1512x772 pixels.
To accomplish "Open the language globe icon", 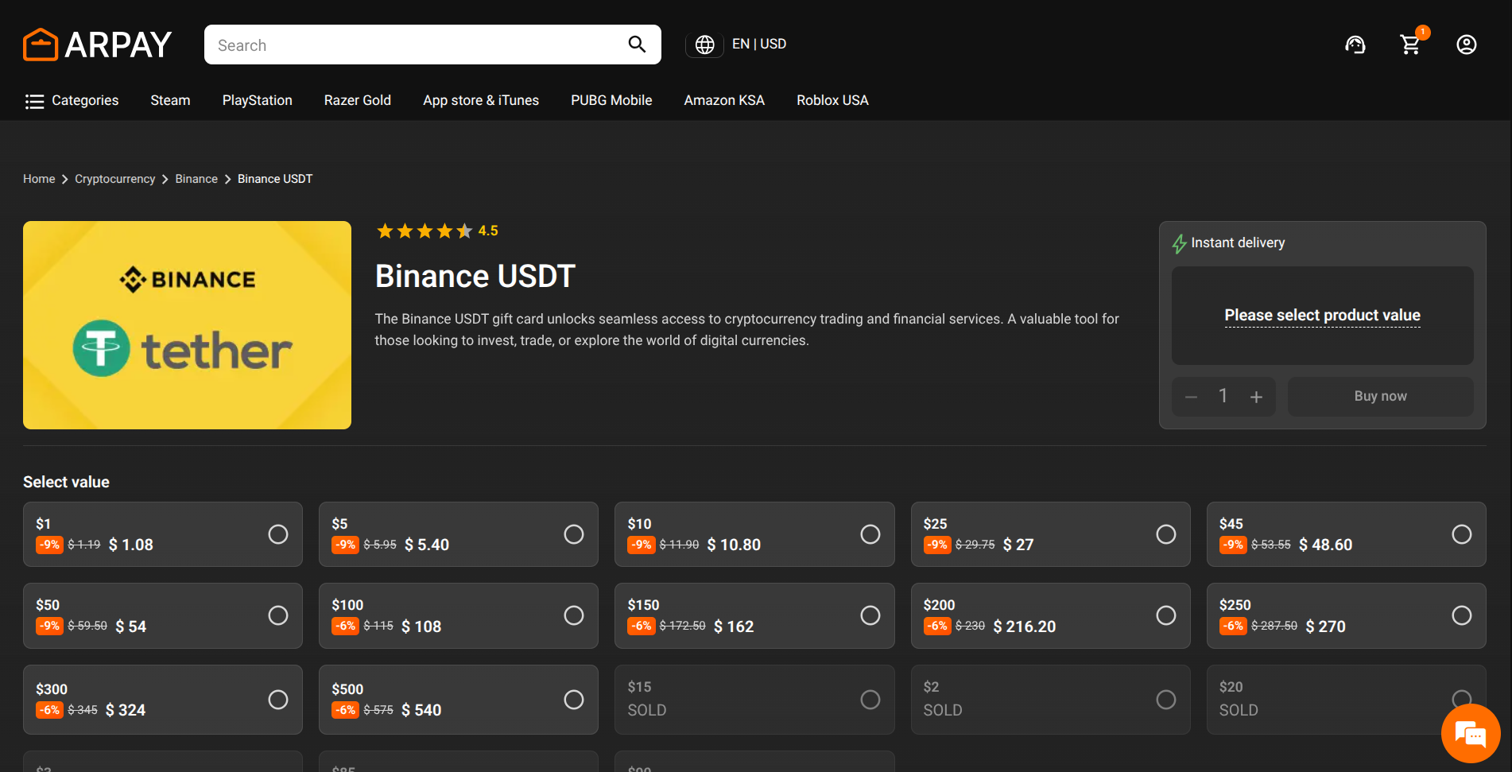I will (705, 45).
